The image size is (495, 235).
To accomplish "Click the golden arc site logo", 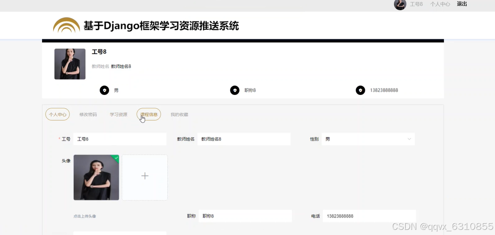I will coord(66,25).
